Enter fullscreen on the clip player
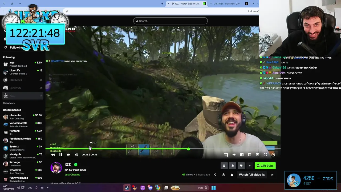This screenshot has height=192, width=341. pyautogui.click(x=265, y=155)
